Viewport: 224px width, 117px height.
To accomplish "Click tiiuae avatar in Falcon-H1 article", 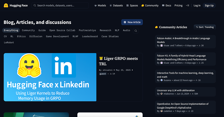I will pos(162,63).
